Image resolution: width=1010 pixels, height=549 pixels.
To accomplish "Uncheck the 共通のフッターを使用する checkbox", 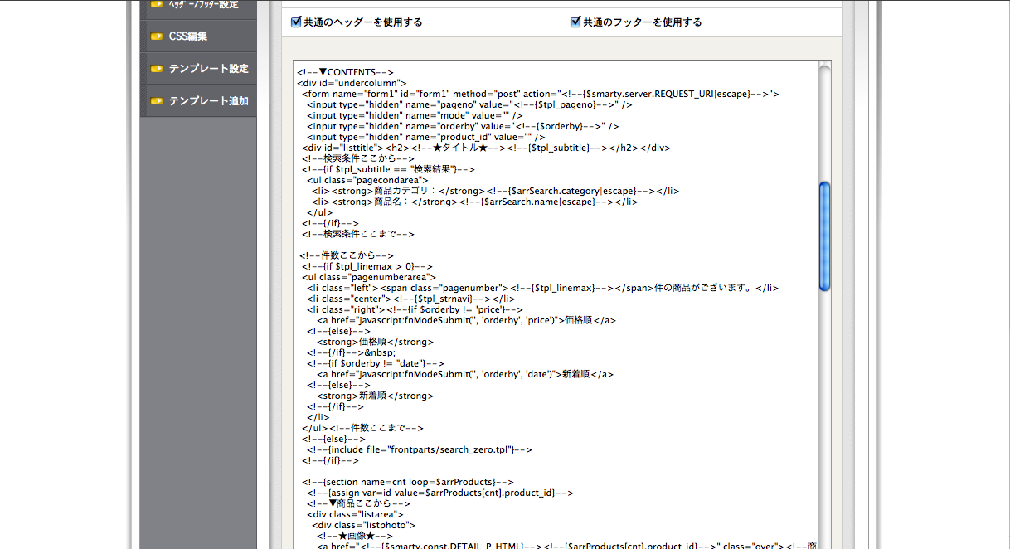I will [x=575, y=22].
